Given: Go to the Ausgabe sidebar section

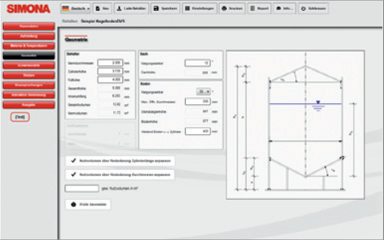Looking at the screenshot, I should 28,104.
